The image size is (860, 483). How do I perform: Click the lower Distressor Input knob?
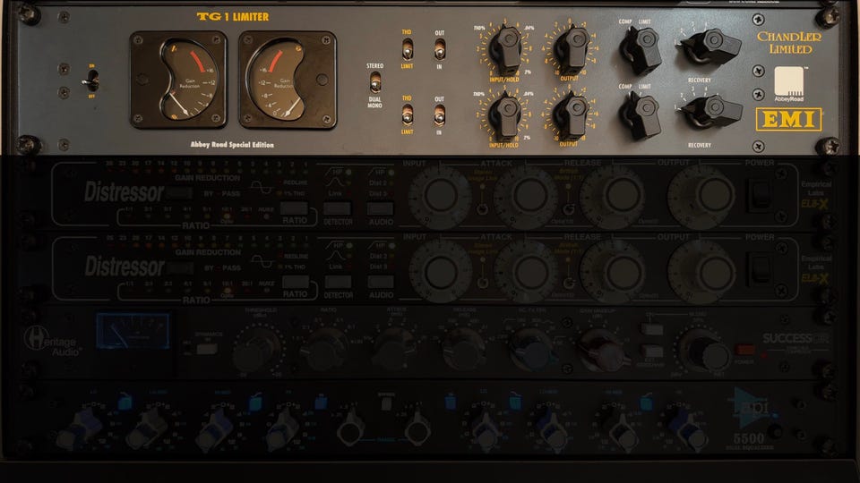pos(440,272)
